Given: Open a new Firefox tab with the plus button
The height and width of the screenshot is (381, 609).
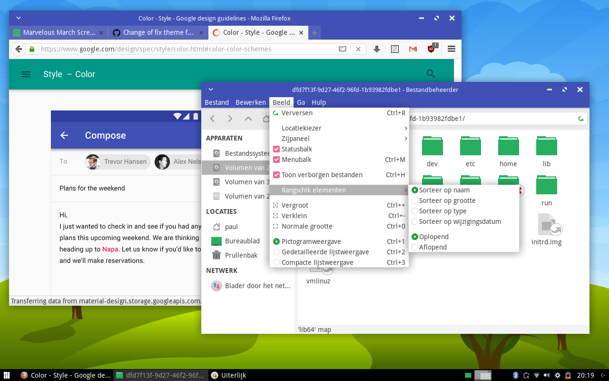Looking at the screenshot, I should click(314, 33).
